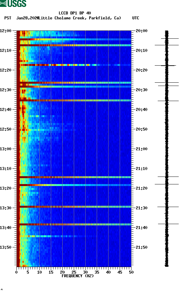Screen dimensions: 181x293
Task: Click the UTC timezone label
Action: [x=136, y=18]
